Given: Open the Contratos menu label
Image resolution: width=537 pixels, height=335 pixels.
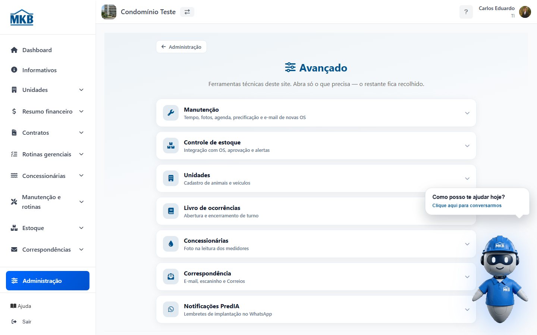Looking at the screenshot, I should (35, 133).
